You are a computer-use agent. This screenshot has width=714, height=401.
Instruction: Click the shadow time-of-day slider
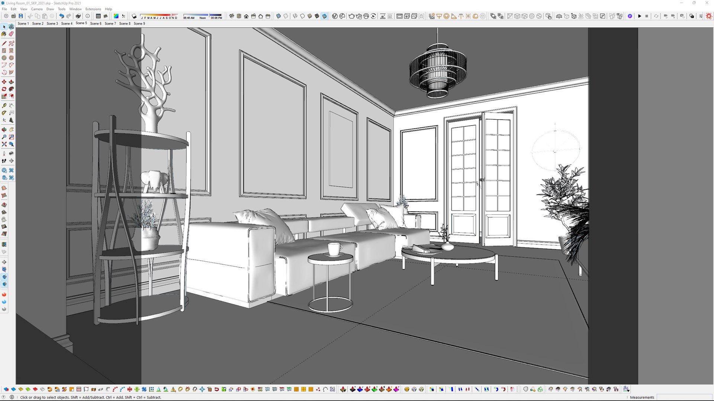(203, 16)
